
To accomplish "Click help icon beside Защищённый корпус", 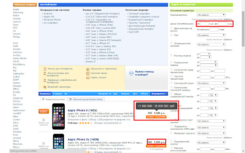I will [x=171, y=141].
